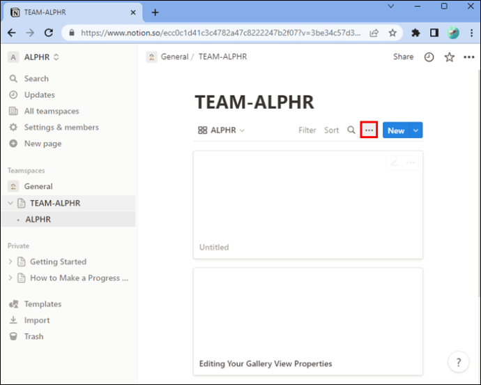Click the Share button
The height and width of the screenshot is (385, 481).
click(x=403, y=56)
